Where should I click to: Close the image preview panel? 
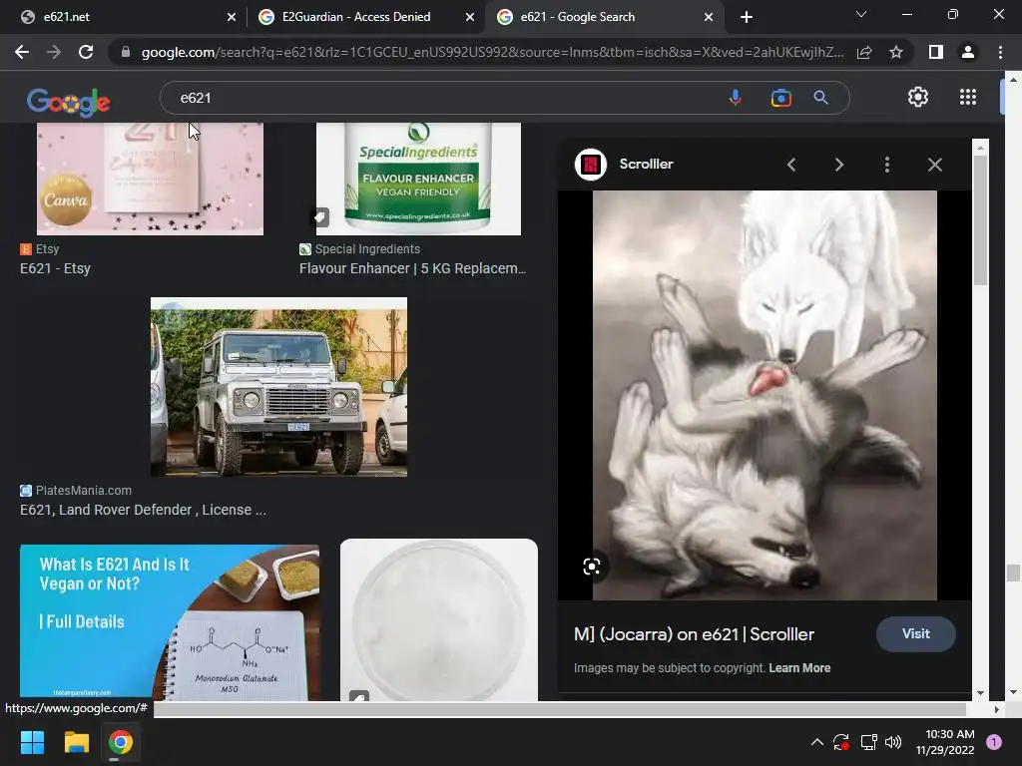[934, 165]
